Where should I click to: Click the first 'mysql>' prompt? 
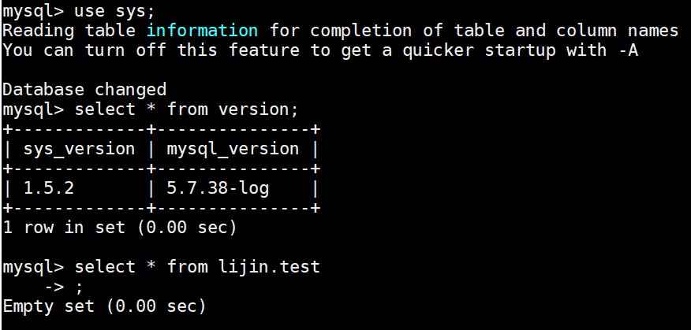pyautogui.click(x=33, y=12)
